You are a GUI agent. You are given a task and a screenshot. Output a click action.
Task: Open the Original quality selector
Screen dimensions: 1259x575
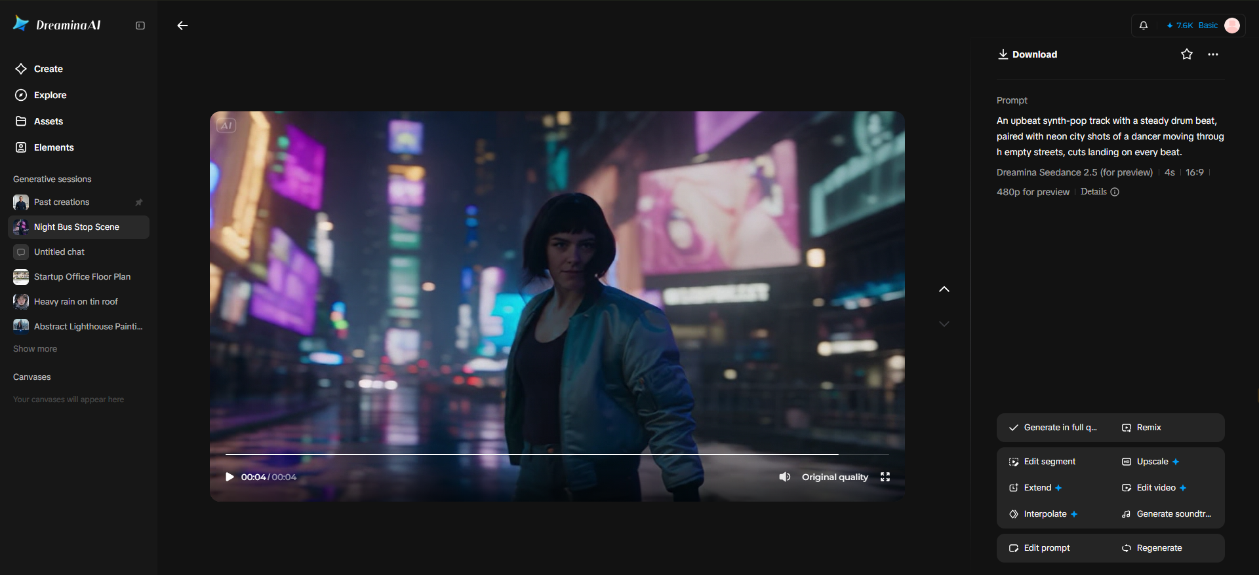[835, 477]
